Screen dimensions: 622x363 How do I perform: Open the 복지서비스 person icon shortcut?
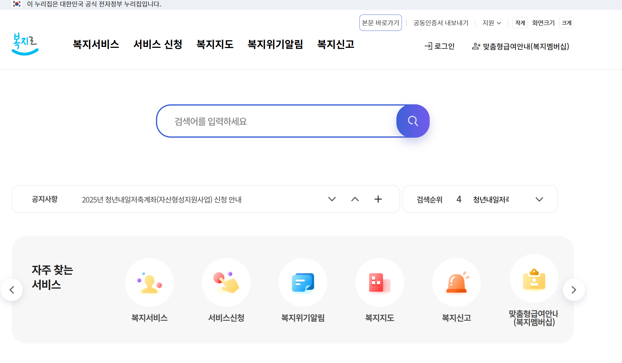[x=149, y=282]
